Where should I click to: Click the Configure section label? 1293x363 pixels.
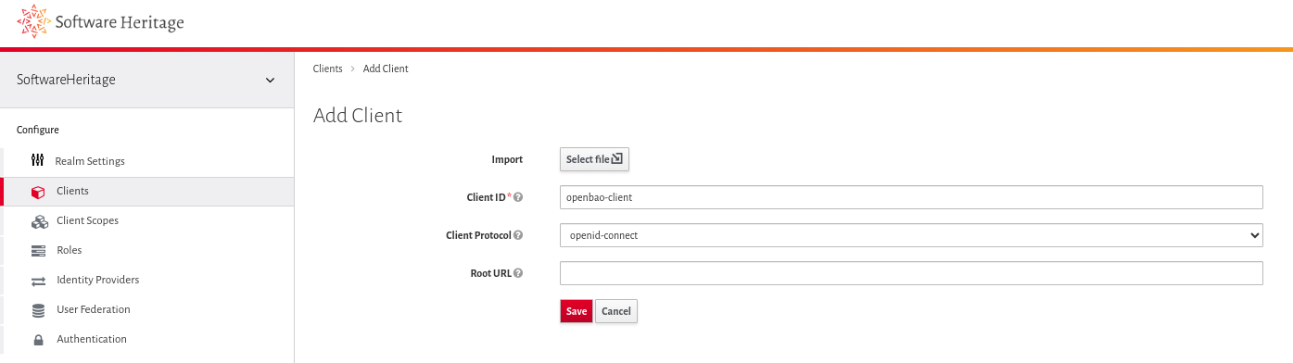(38, 130)
